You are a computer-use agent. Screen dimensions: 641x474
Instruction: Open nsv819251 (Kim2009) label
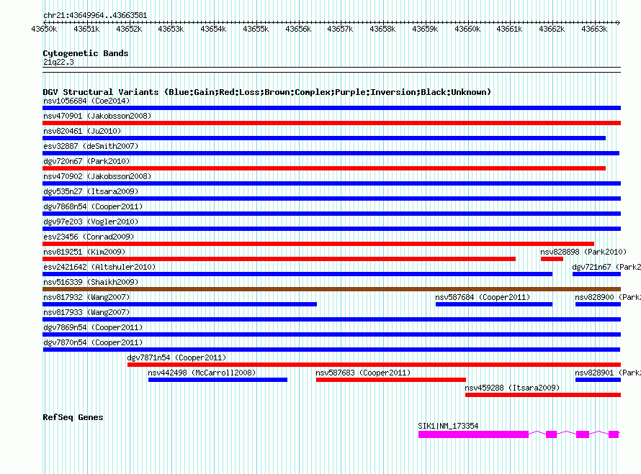(x=84, y=252)
